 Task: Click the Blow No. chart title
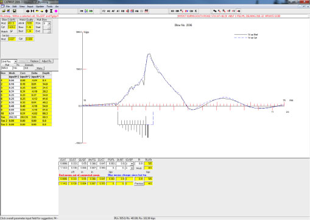183,25
